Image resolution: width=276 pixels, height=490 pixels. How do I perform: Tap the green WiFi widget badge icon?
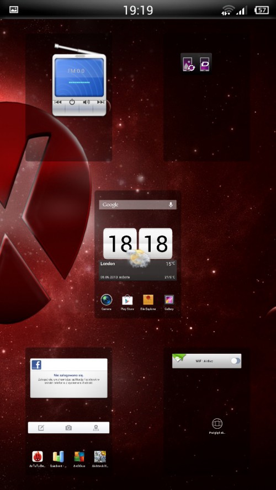click(x=179, y=358)
